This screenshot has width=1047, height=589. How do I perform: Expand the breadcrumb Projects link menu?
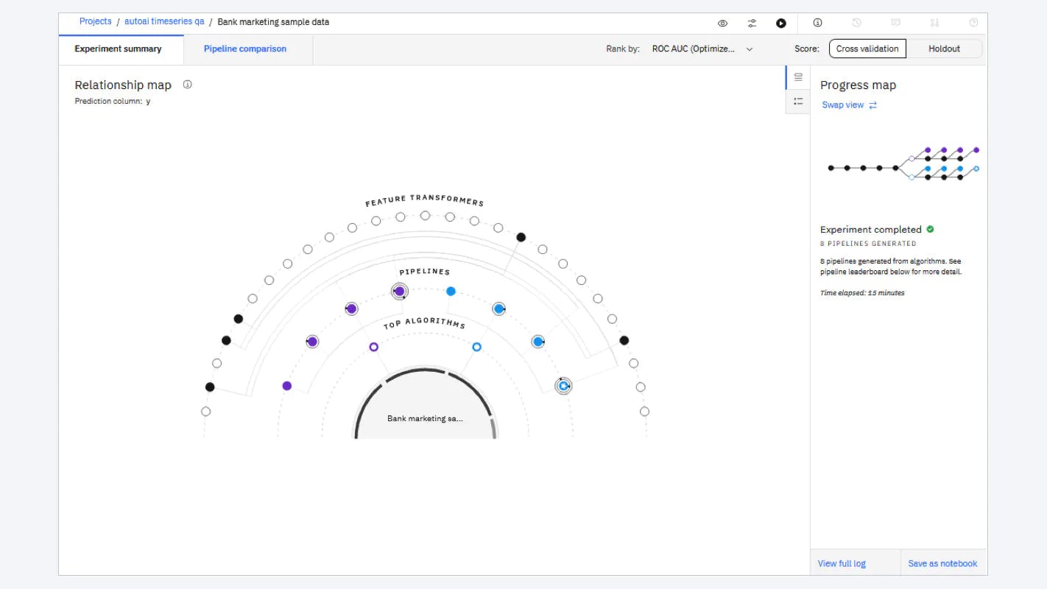[95, 21]
